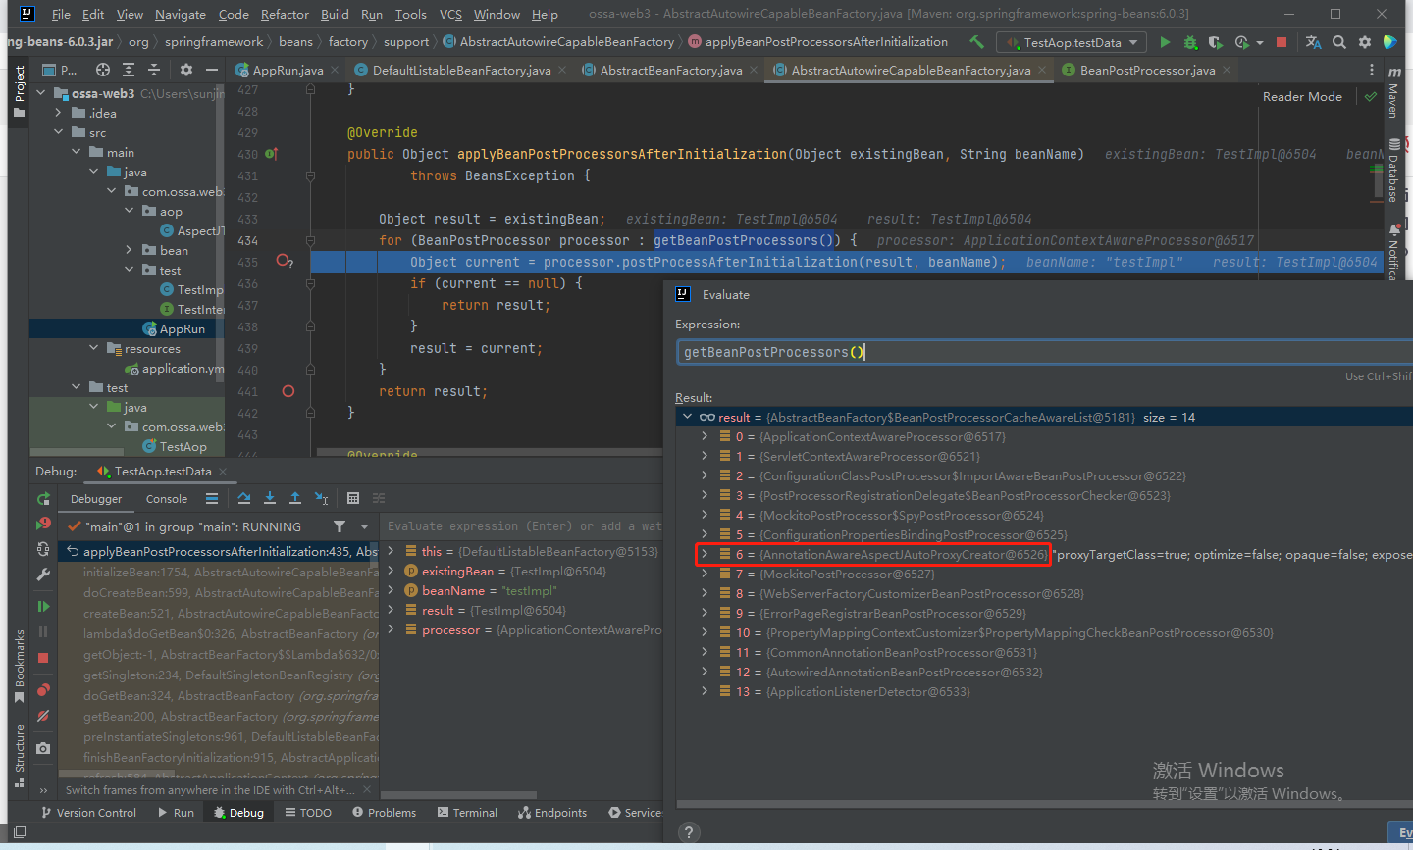Click Run to Cursor icon in debugger toolbar

[322, 498]
